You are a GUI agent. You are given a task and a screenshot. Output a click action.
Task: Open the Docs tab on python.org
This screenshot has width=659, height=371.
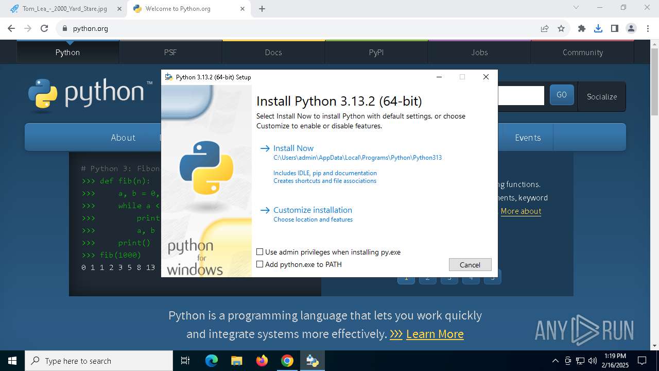[273, 52]
